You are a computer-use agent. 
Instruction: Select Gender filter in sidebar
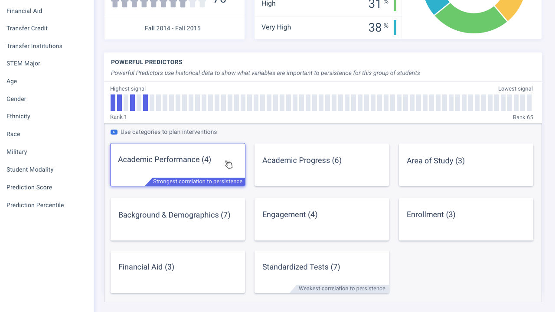[16, 99]
